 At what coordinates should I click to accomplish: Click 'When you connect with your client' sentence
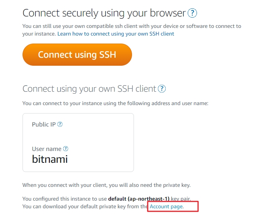click(106, 185)
